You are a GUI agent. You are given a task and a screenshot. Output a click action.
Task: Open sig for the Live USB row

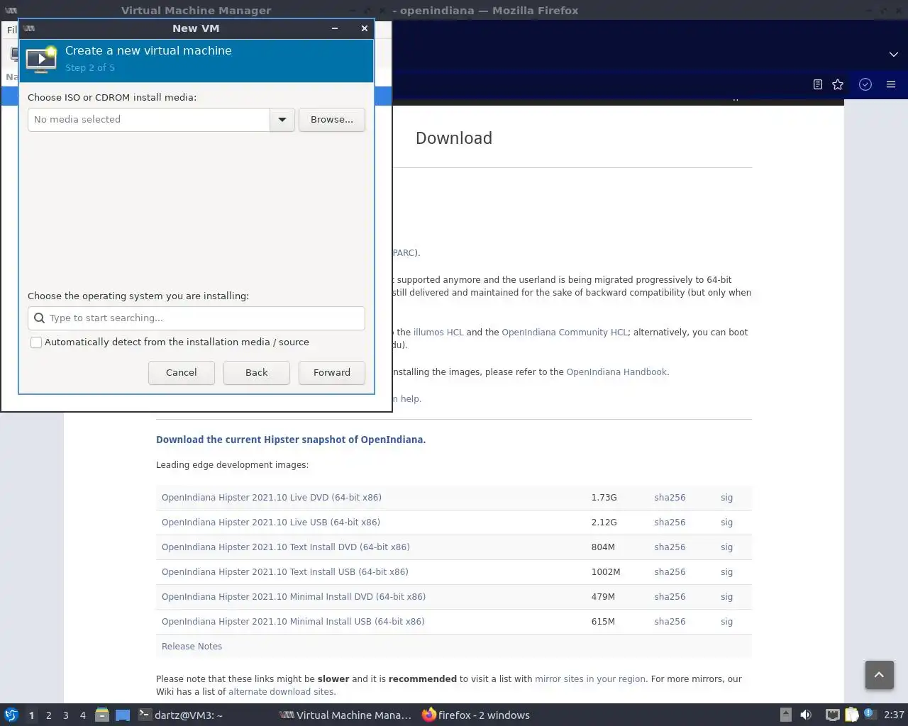coord(726,523)
